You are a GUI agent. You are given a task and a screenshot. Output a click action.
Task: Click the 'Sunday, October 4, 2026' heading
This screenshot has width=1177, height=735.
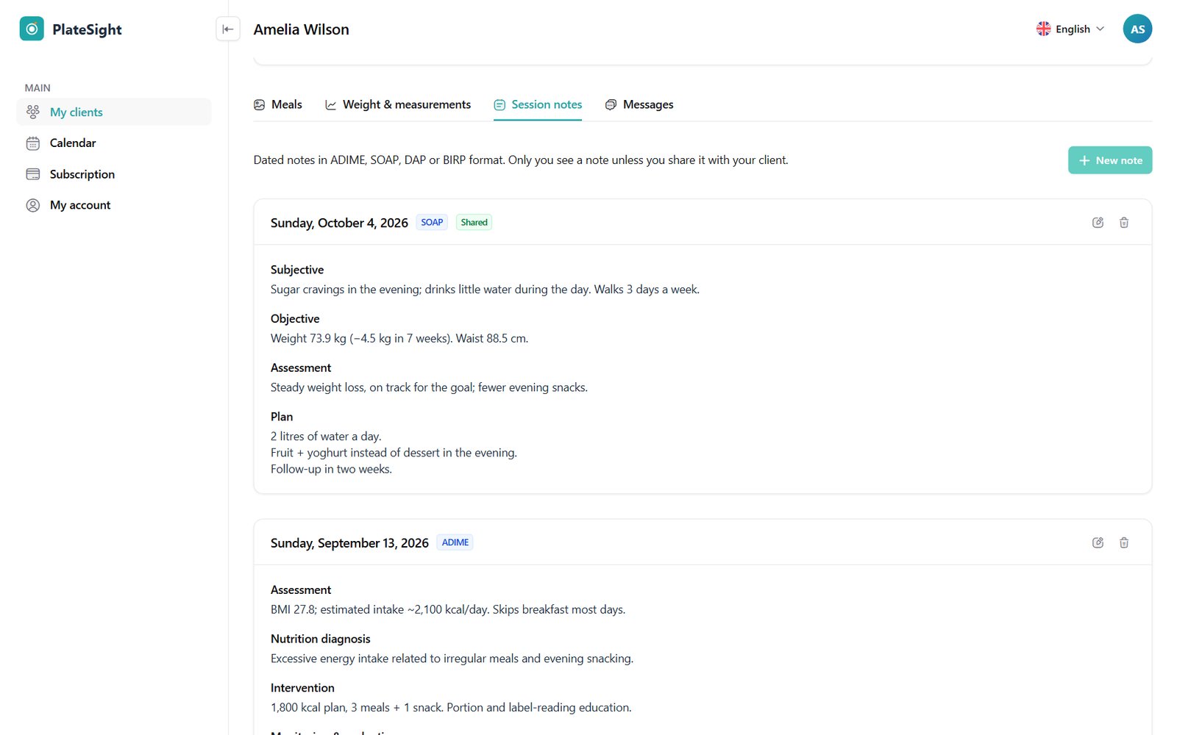(x=339, y=223)
